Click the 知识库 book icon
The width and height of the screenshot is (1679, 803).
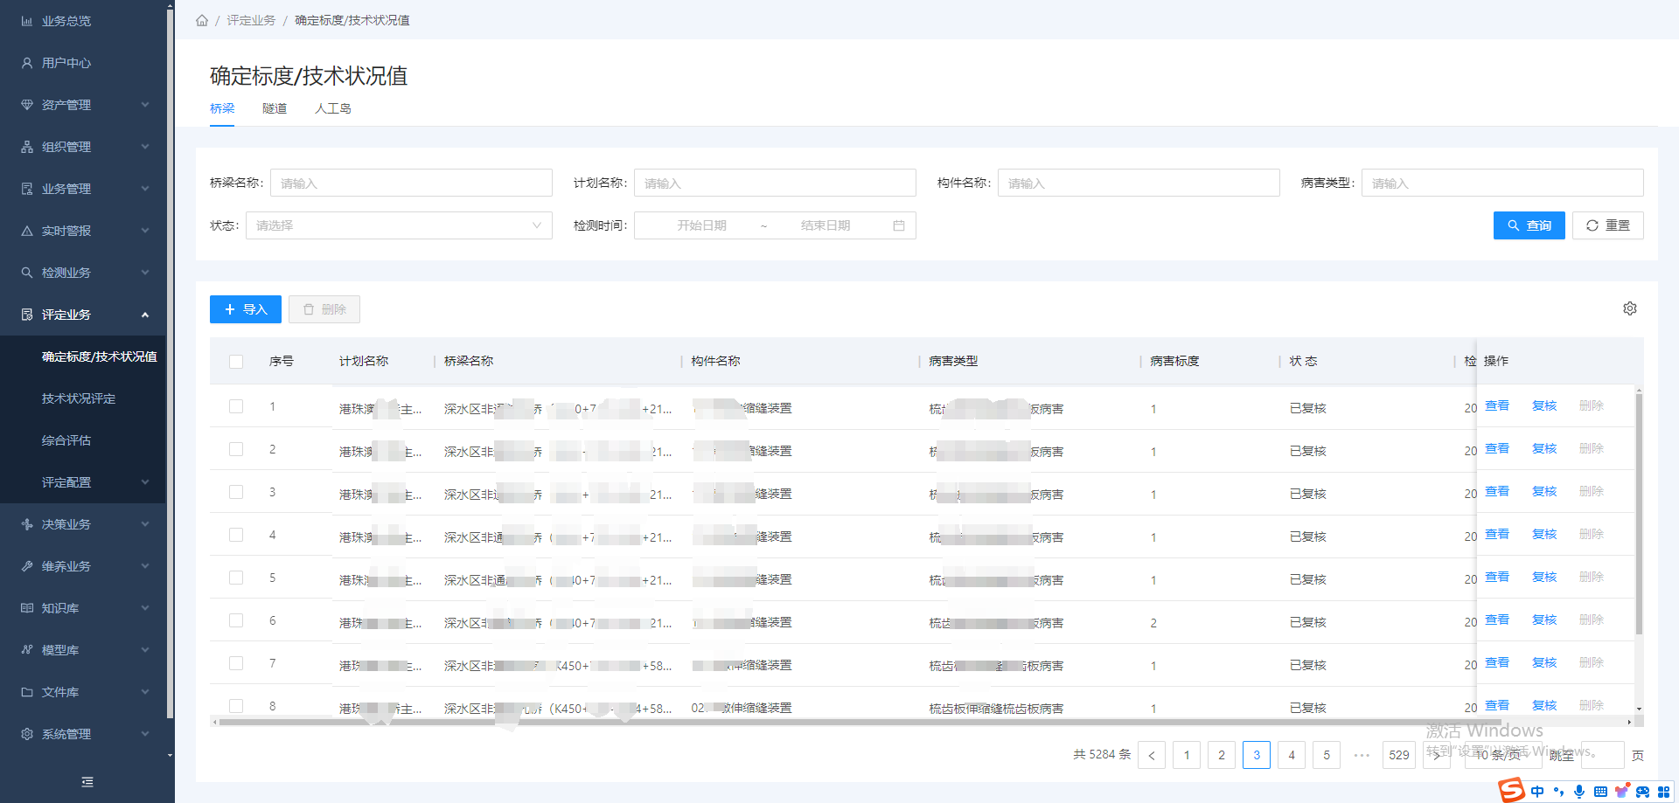click(27, 608)
